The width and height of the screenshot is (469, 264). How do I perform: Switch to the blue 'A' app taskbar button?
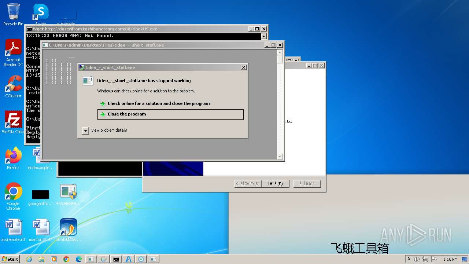click(129, 259)
